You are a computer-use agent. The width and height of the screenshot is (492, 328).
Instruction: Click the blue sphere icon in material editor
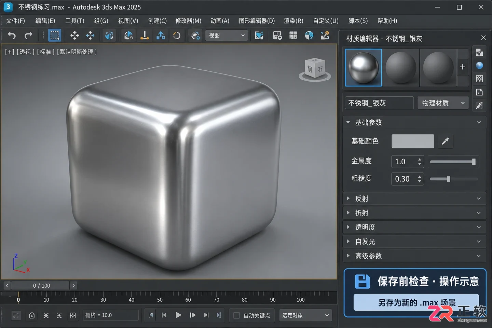pos(479,66)
